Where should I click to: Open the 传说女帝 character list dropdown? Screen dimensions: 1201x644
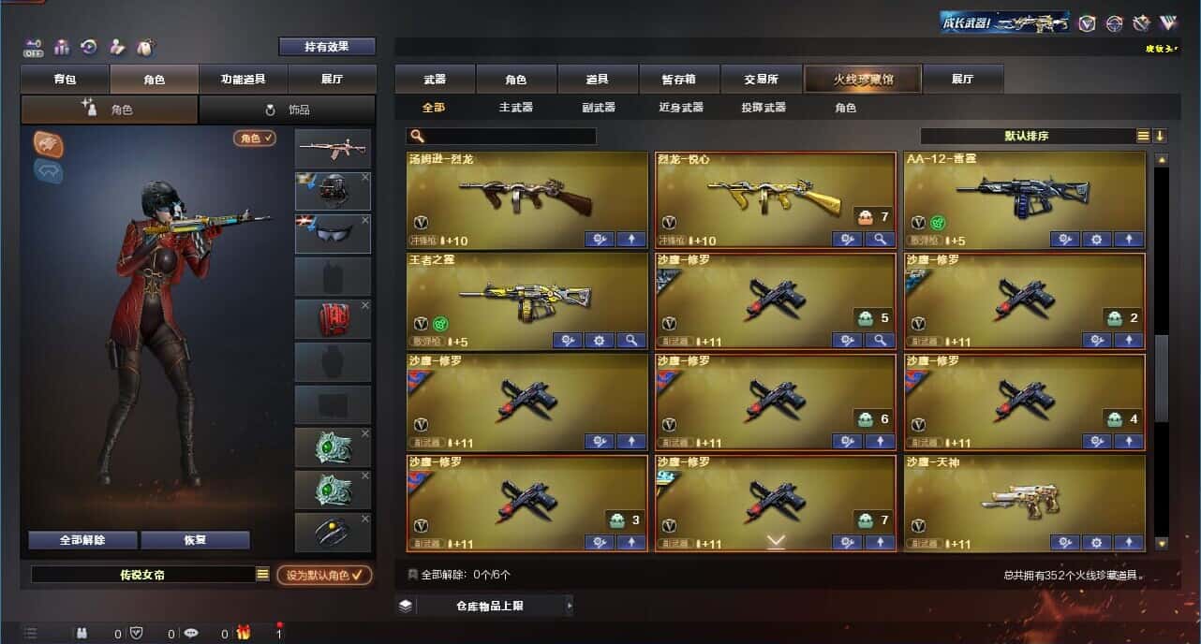coord(263,574)
